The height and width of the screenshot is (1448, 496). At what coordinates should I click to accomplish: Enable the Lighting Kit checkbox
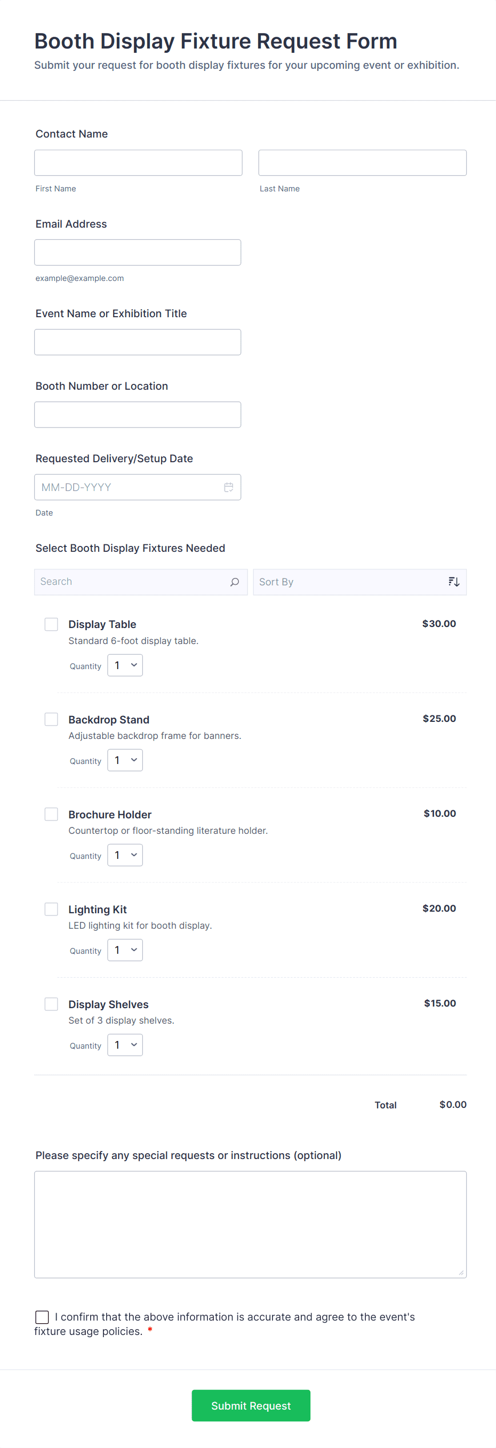51,909
